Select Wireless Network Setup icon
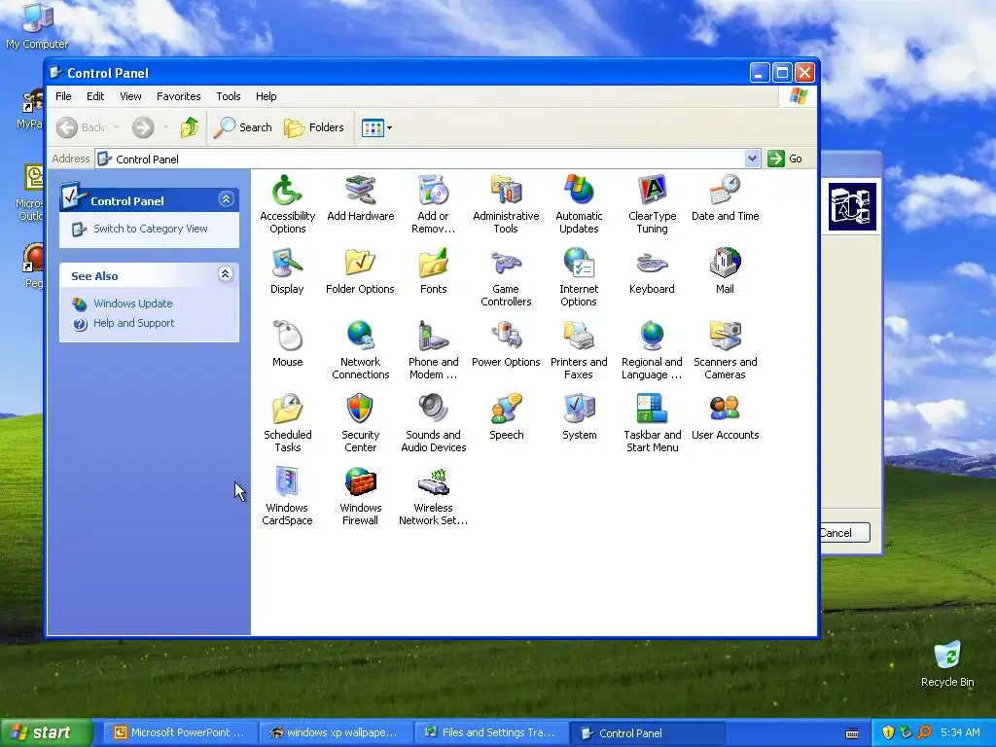996x747 pixels. pyautogui.click(x=433, y=482)
